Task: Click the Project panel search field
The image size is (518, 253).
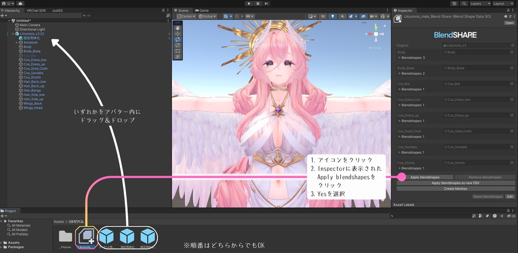Action: pyautogui.click(x=430, y=216)
